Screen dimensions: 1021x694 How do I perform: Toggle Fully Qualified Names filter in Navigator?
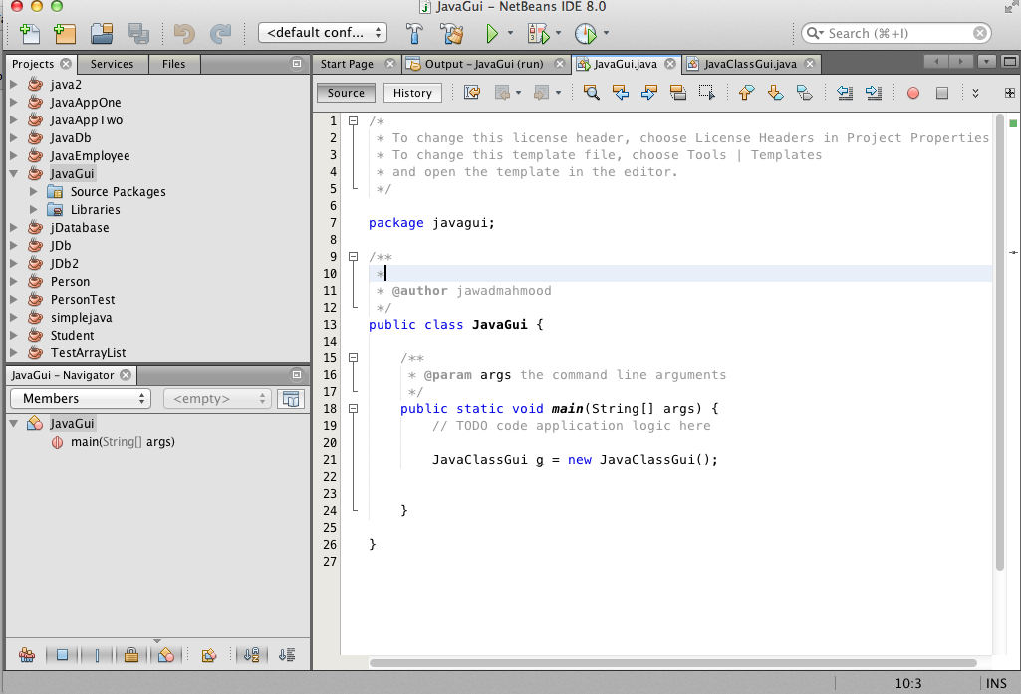(x=209, y=655)
